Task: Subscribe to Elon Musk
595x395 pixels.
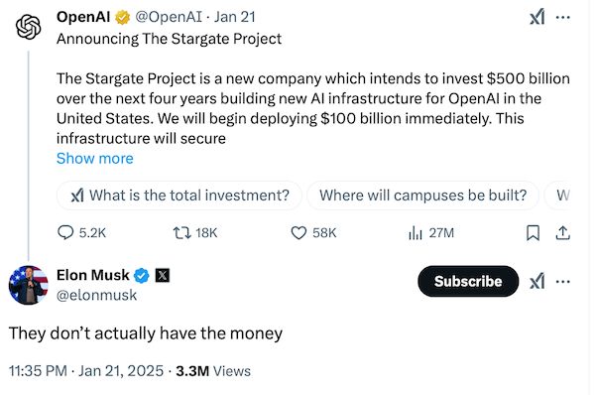Action: pos(468,282)
